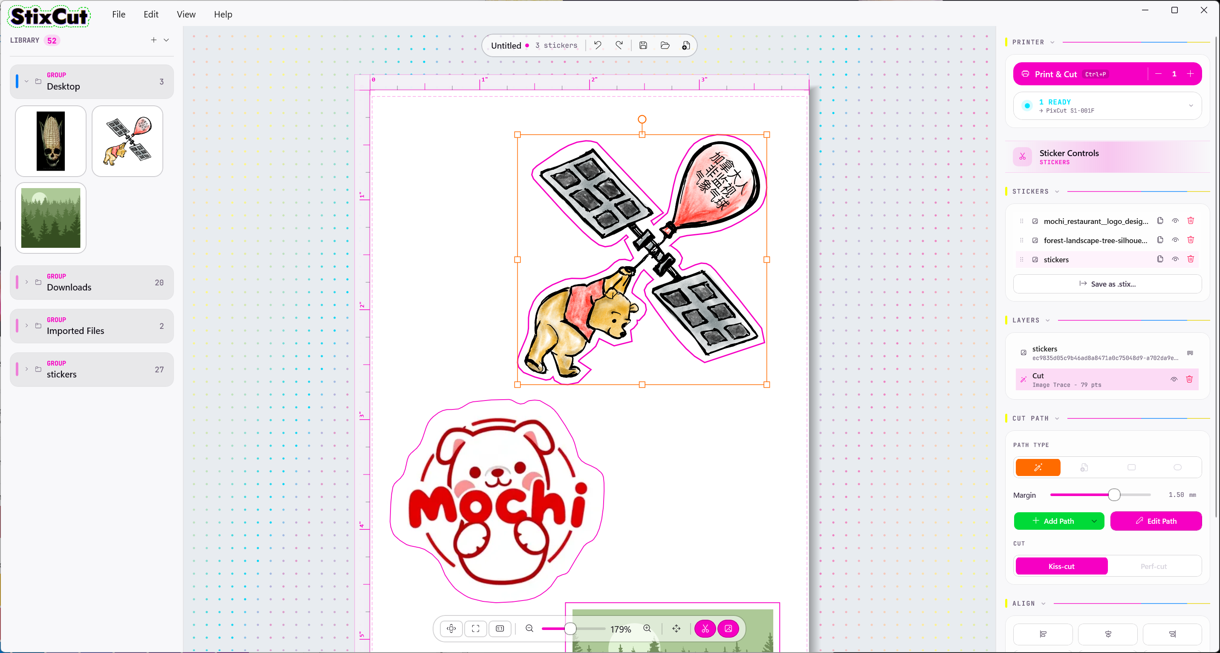This screenshot has width=1220, height=653.
Task: Select the Perf-cut option
Action: 1153,566
